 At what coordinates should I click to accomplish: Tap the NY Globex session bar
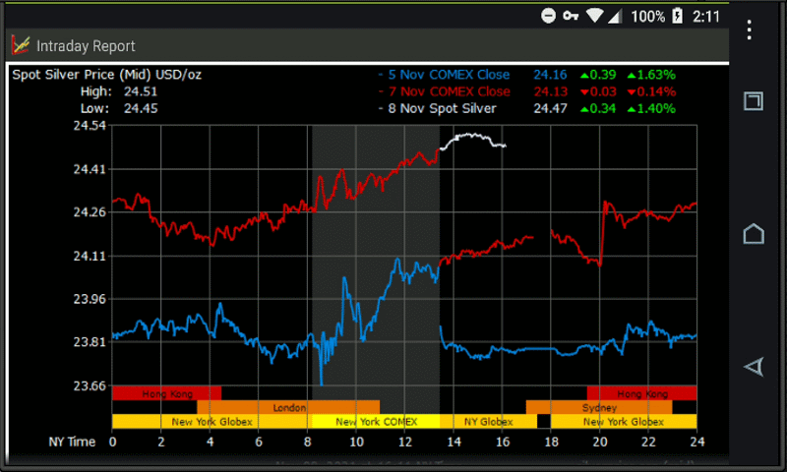pos(488,422)
